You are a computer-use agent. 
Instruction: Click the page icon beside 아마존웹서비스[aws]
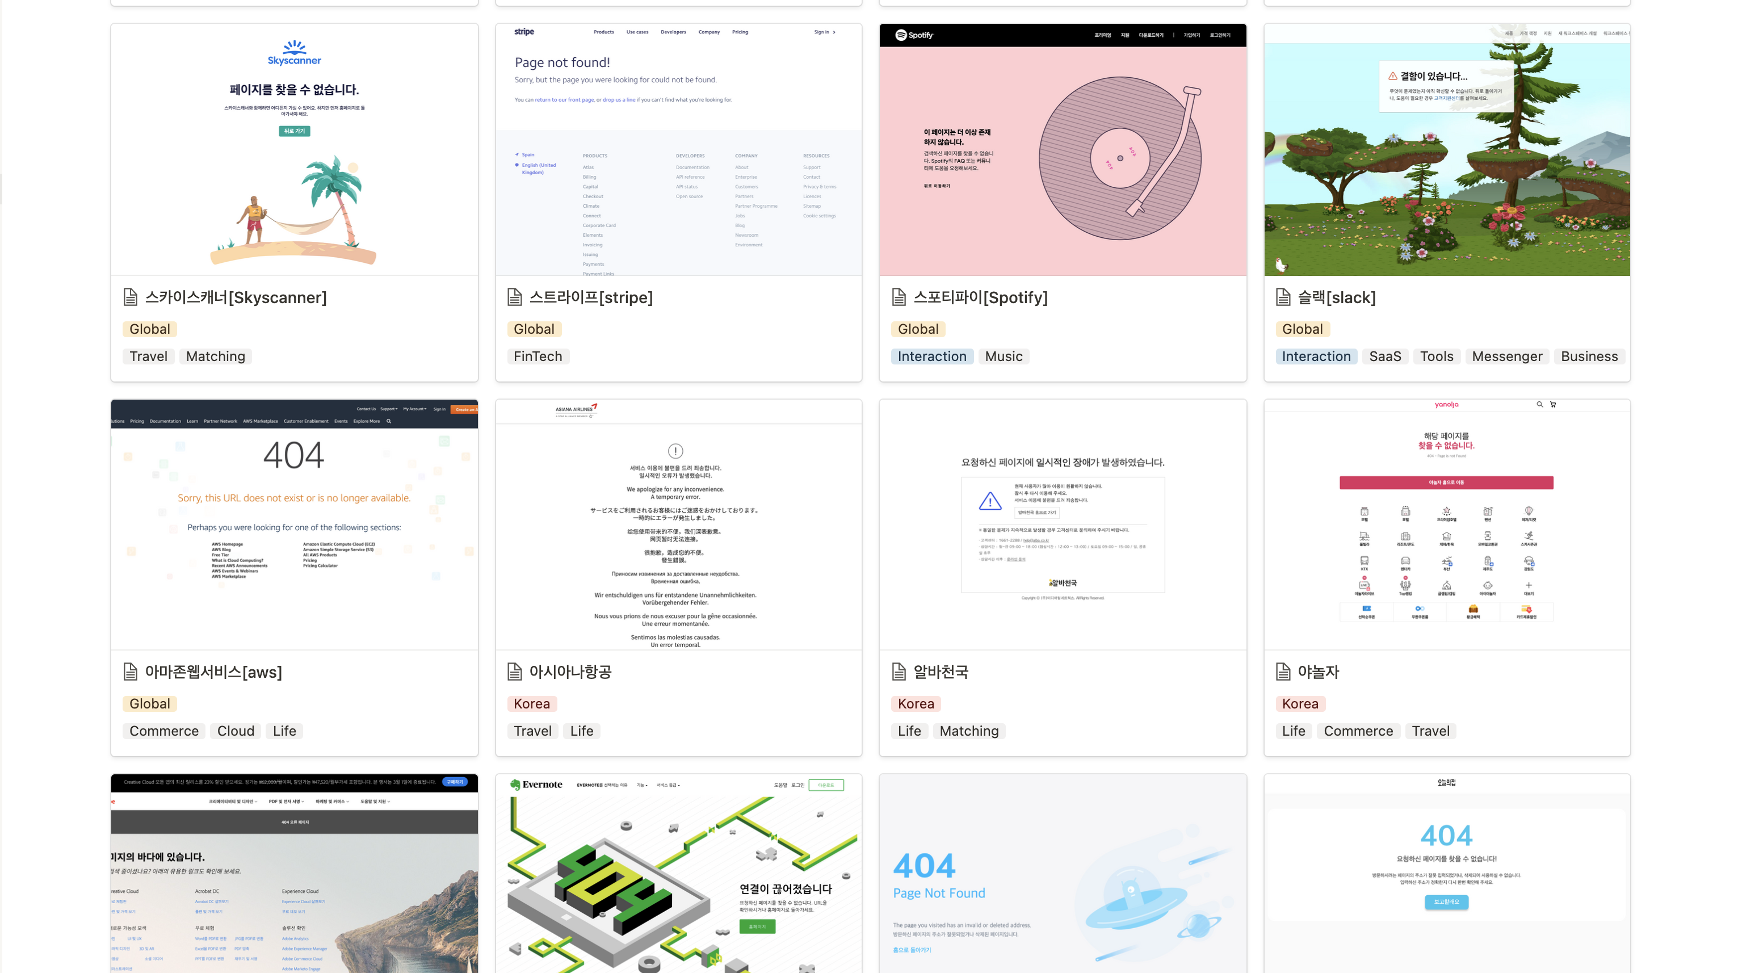click(x=130, y=672)
